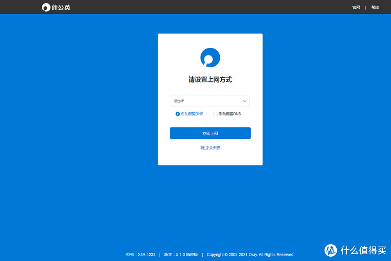Click the 蒲公英 brand text in the header
Image resolution: width=391 pixels, height=261 pixels.
[61, 7]
